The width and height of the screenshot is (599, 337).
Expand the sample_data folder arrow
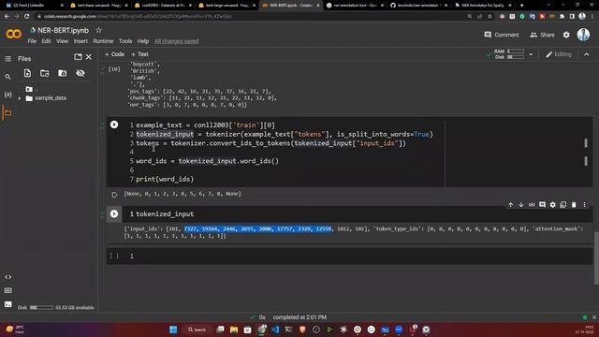click(x=20, y=98)
